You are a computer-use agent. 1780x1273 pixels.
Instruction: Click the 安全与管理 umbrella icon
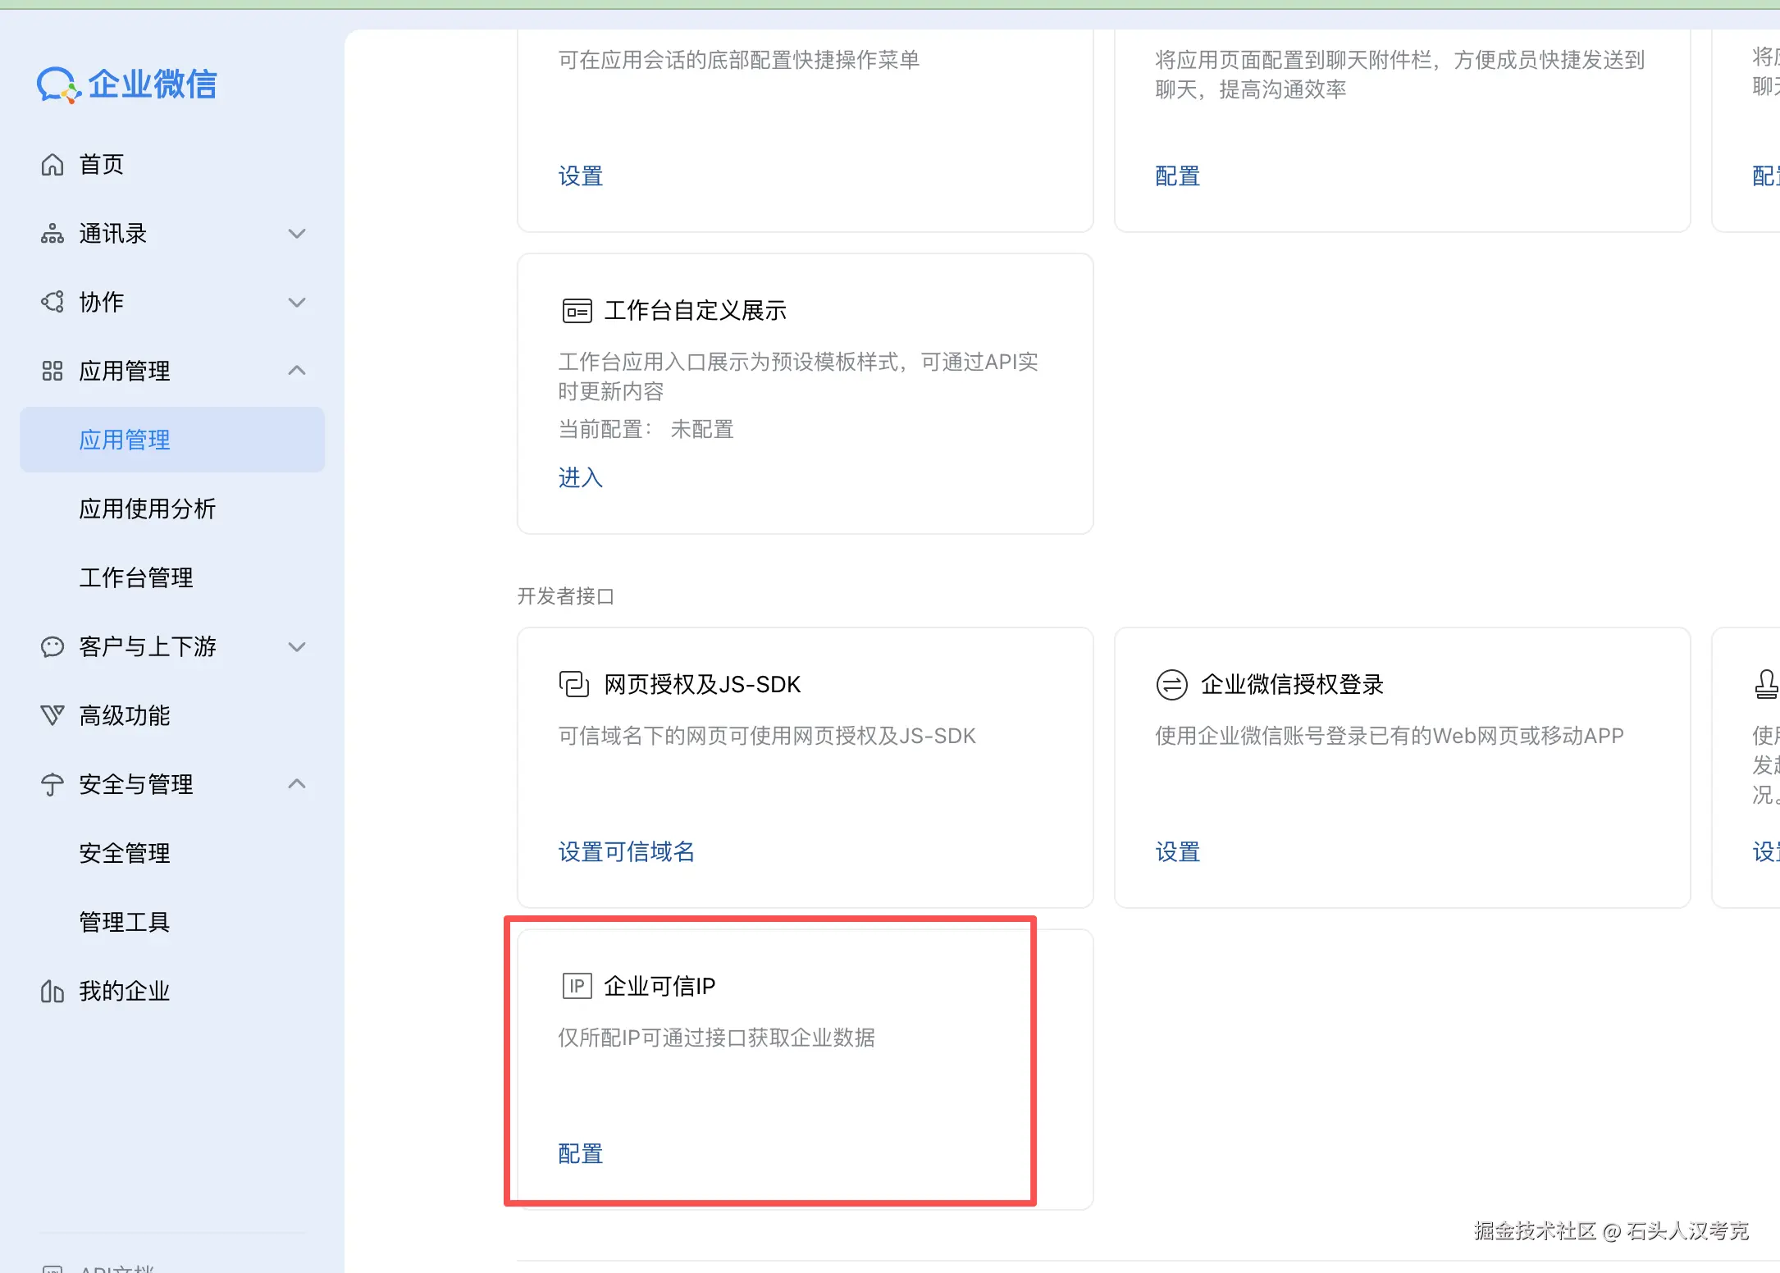pos(52,785)
